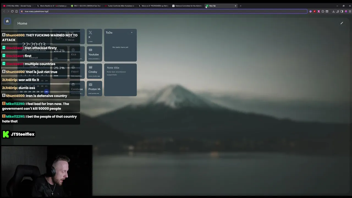This screenshot has height=198, width=352.
Task: Click the 28°F Detroit weather widget
Action: 68,37
